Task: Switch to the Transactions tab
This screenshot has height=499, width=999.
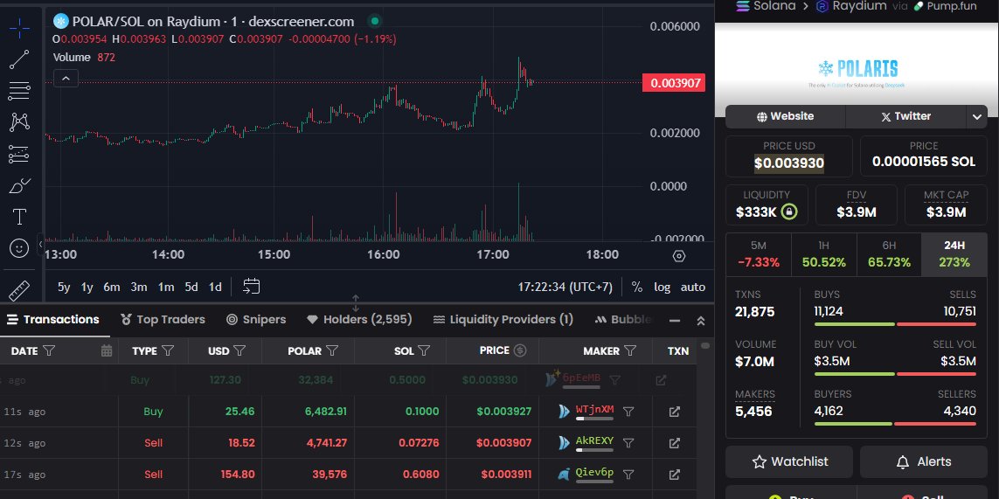Action: point(53,319)
